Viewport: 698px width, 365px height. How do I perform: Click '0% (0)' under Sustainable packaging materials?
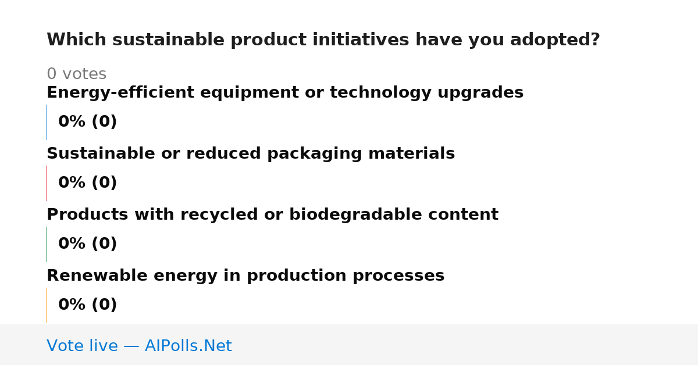pyautogui.click(x=87, y=183)
